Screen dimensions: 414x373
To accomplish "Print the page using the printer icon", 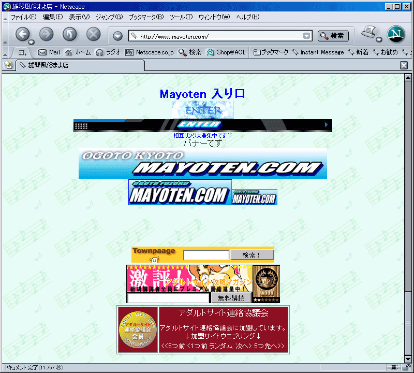I will (368, 32).
